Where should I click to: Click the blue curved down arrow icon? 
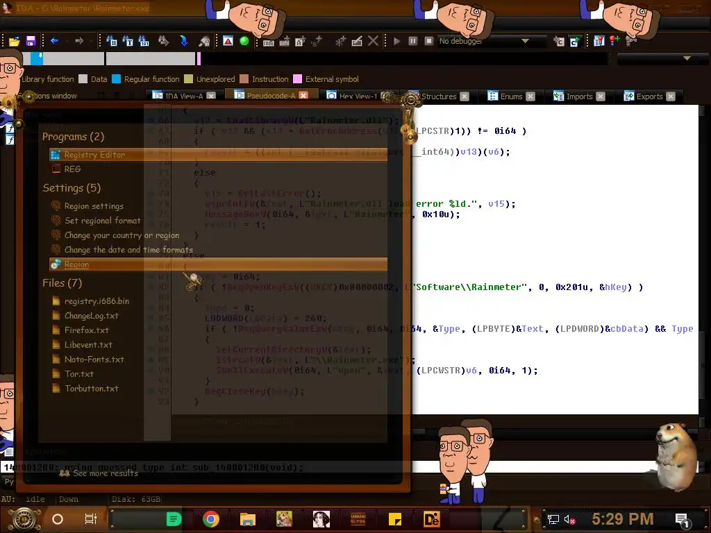pyautogui.click(x=183, y=41)
